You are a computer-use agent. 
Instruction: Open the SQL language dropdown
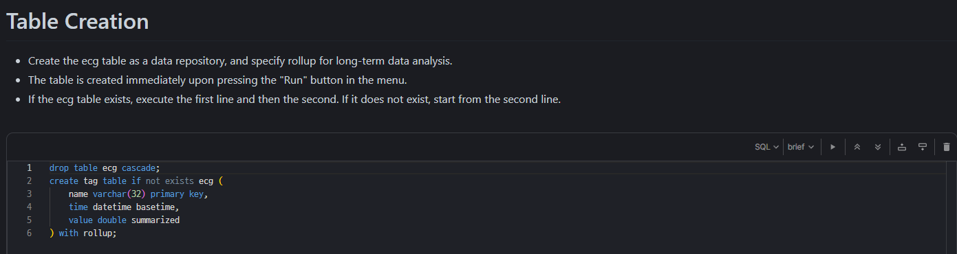tap(767, 147)
